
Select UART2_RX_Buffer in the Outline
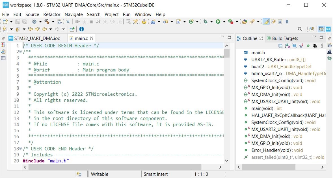click(x=275, y=60)
